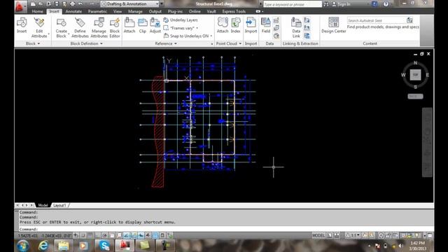448x252 pixels.
Task: Click the Insert block tool
Action: [22, 25]
